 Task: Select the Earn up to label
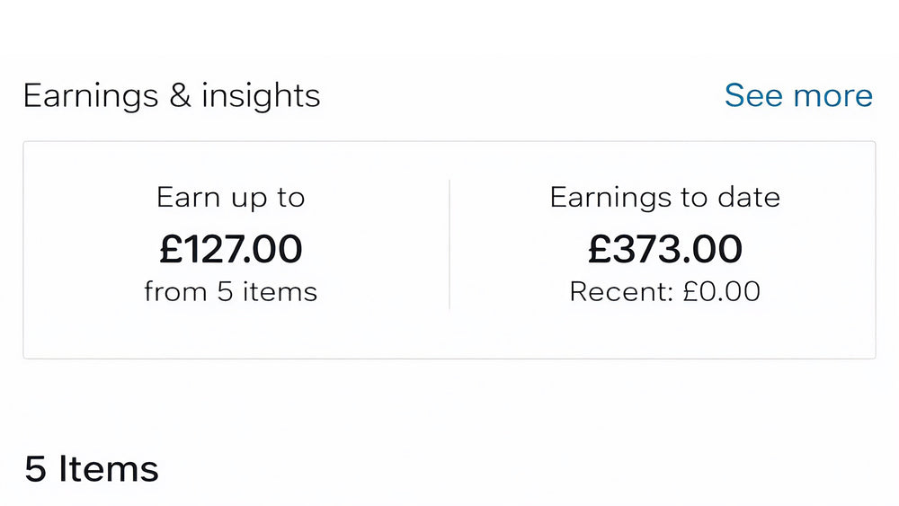pos(231,198)
